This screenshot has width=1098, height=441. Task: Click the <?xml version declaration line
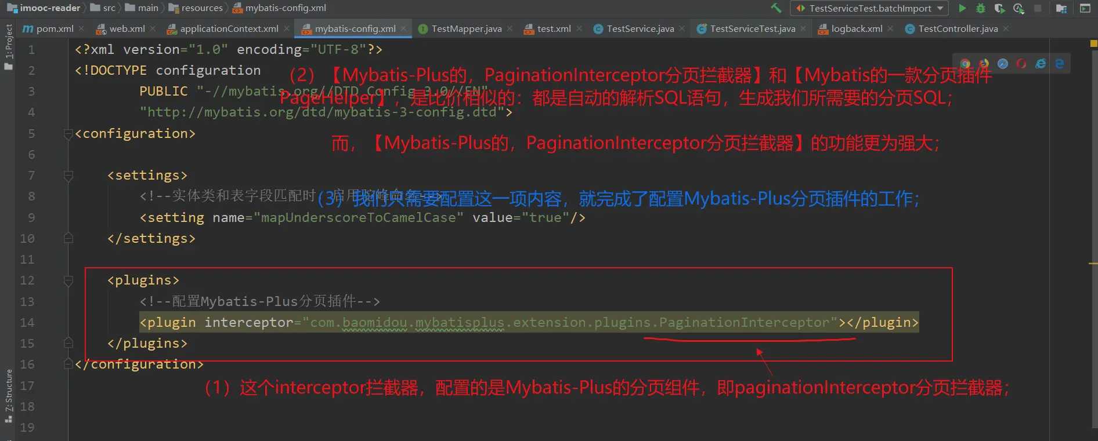pos(229,50)
